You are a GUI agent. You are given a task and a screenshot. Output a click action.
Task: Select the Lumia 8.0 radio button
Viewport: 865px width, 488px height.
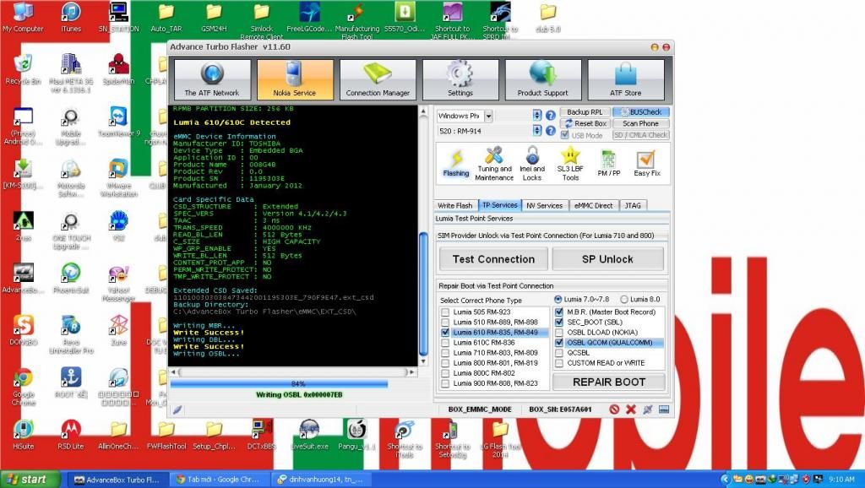[x=624, y=300]
